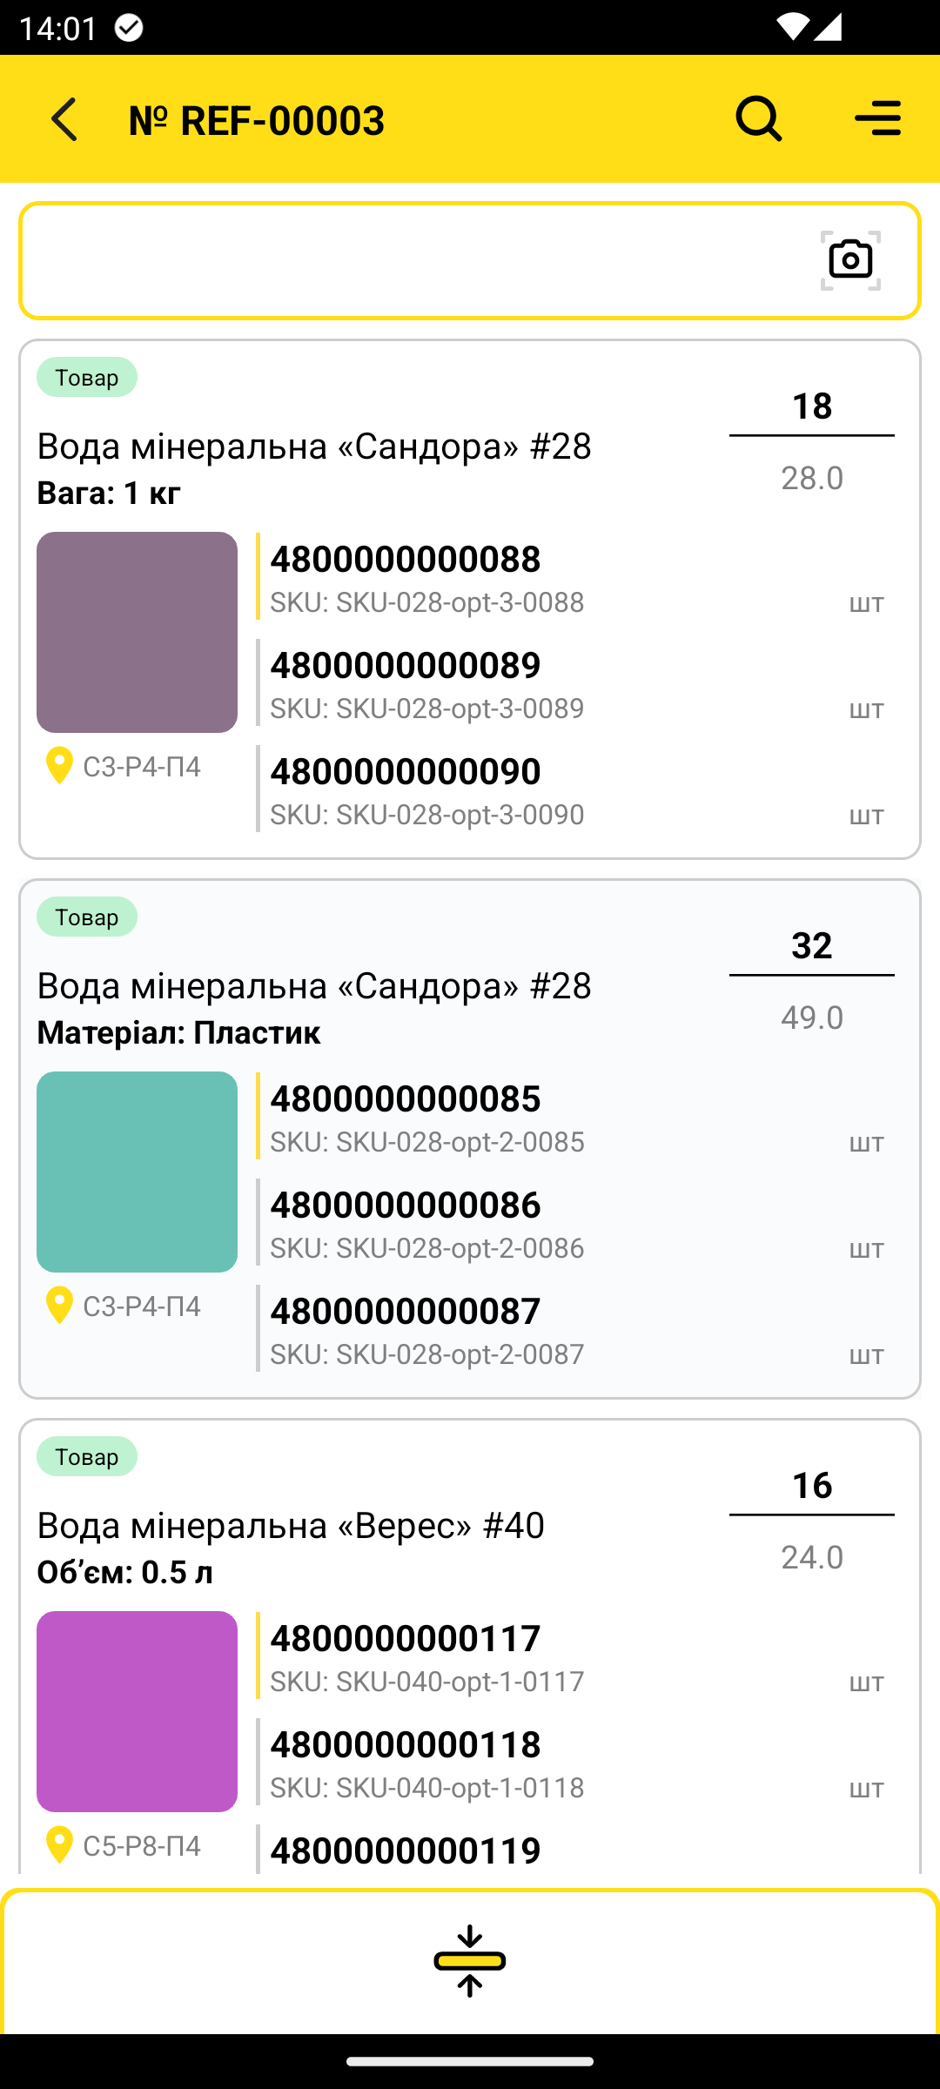Tap the collapse icon in bottom panel
Image resolution: width=940 pixels, height=2089 pixels.
(x=470, y=1961)
